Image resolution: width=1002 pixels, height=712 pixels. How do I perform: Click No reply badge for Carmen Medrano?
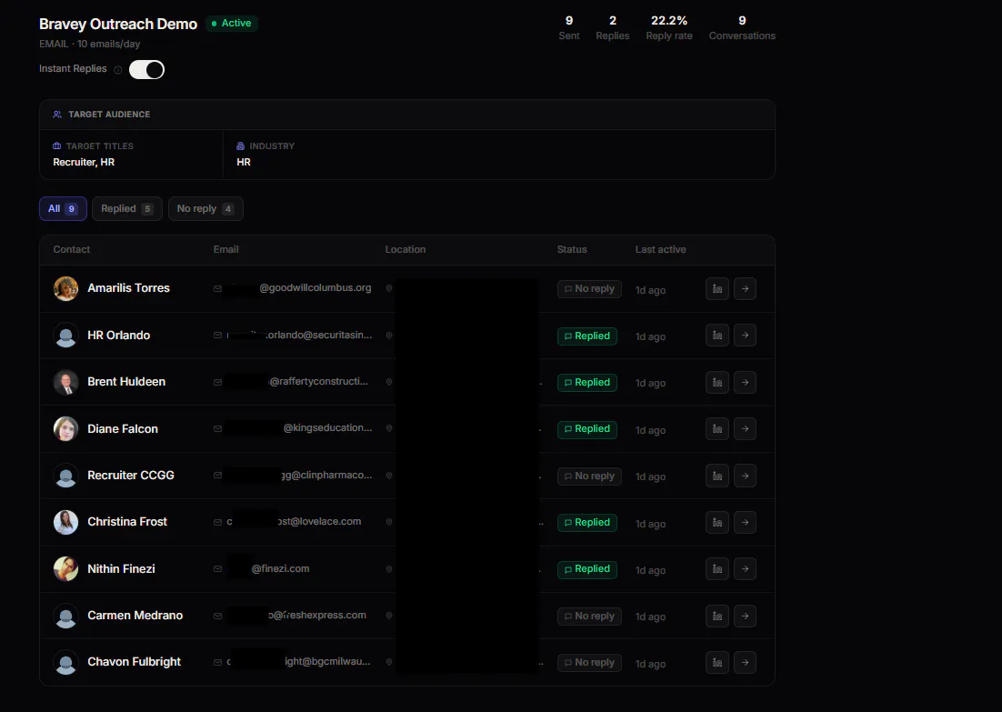click(589, 617)
